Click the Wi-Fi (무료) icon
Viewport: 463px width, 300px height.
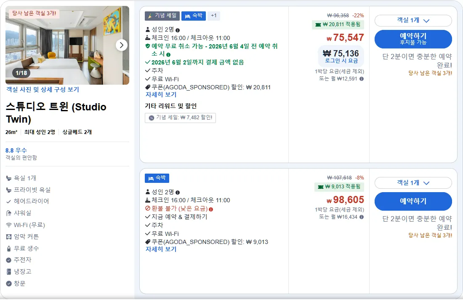tap(9, 225)
